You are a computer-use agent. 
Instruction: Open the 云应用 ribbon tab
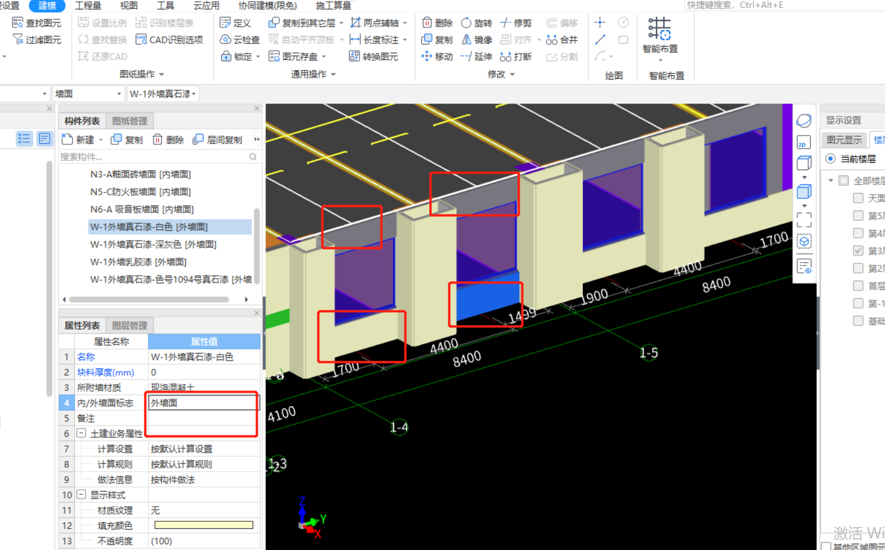pos(206,6)
